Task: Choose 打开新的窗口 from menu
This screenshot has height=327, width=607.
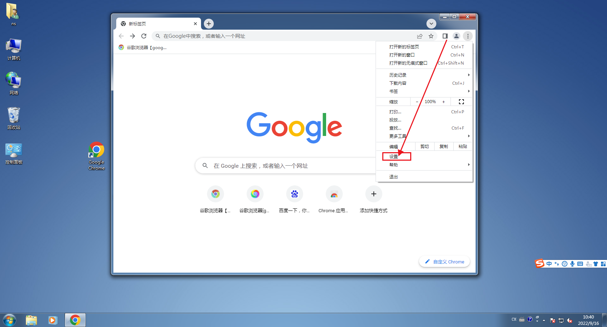Action: click(424, 55)
